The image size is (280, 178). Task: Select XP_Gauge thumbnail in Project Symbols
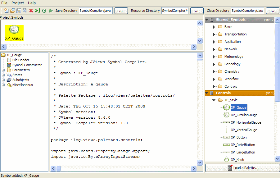click(x=14, y=33)
